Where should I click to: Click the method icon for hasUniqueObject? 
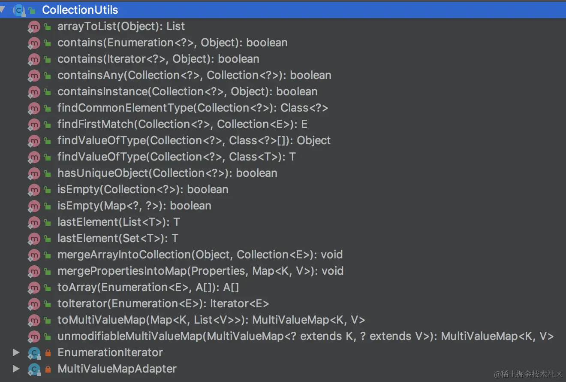pos(34,173)
